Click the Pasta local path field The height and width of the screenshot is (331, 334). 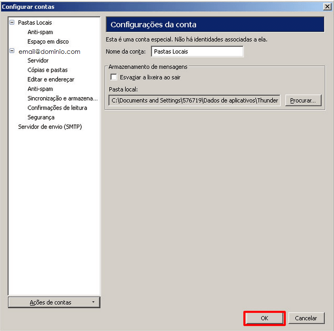pos(195,101)
